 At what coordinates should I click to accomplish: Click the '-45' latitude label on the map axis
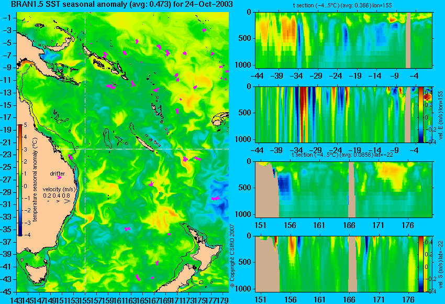click(x=7, y=292)
